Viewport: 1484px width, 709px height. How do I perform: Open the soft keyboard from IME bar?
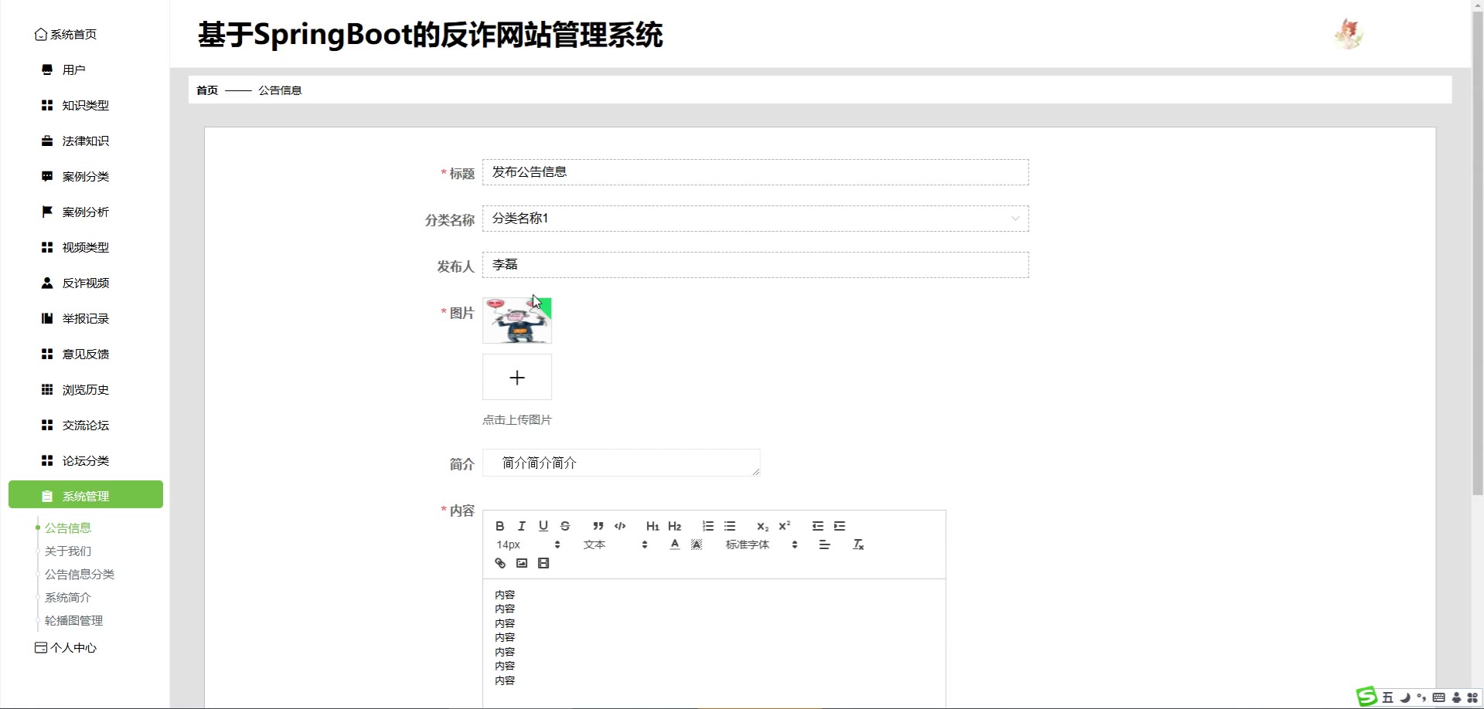(1438, 697)
